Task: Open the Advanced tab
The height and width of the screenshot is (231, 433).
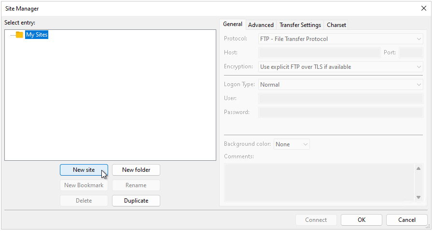Action: (261, 25)
